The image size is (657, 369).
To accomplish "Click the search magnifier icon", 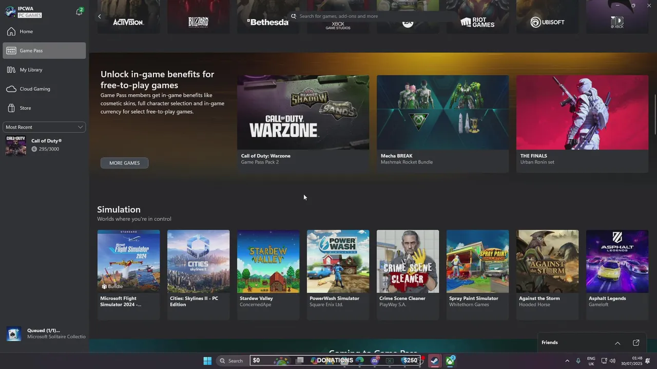I will 294,16.
